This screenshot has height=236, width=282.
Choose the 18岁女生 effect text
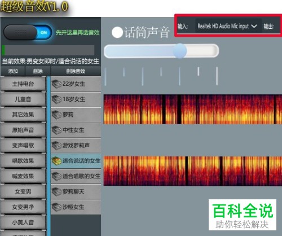(x=74, y=99)
